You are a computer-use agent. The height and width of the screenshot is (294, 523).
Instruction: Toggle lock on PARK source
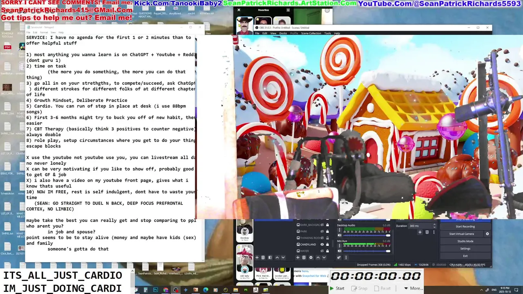[327, 232]
